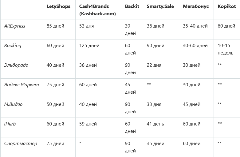This screenshot has width=240, height=157.
Task: Select the Booking row label
Action: pyautogui.click(x=13, y=46)
